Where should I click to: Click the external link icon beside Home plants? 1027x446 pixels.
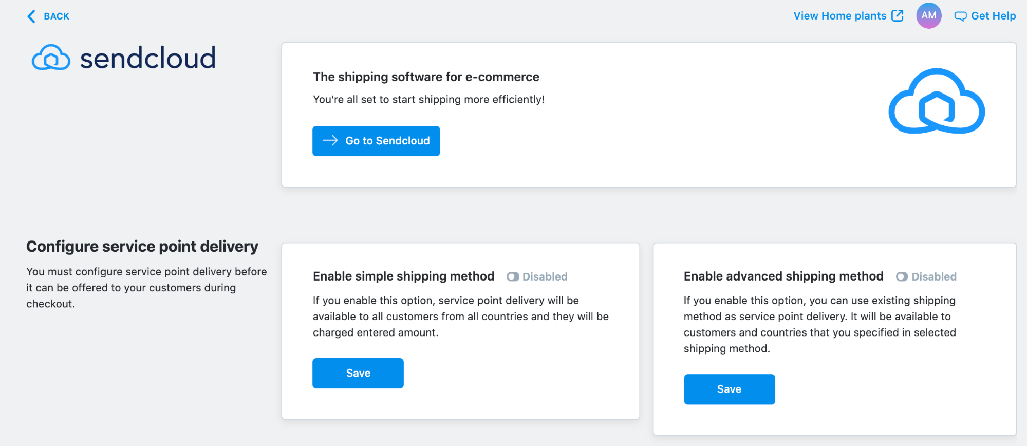click(x=898, y=16)
